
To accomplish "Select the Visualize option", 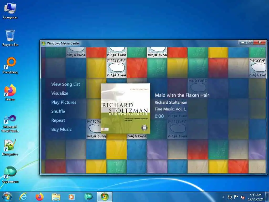I will point(60,93).
